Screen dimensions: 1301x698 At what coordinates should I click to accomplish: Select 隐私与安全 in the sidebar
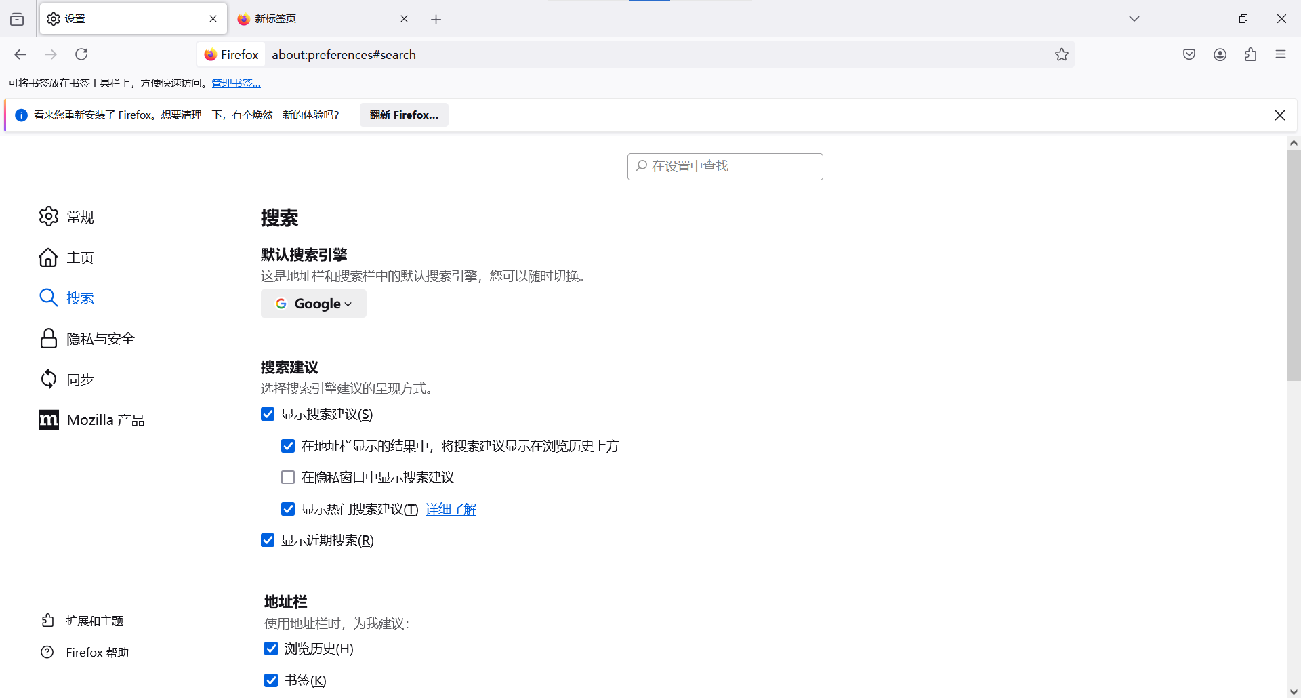pos(100,339)
